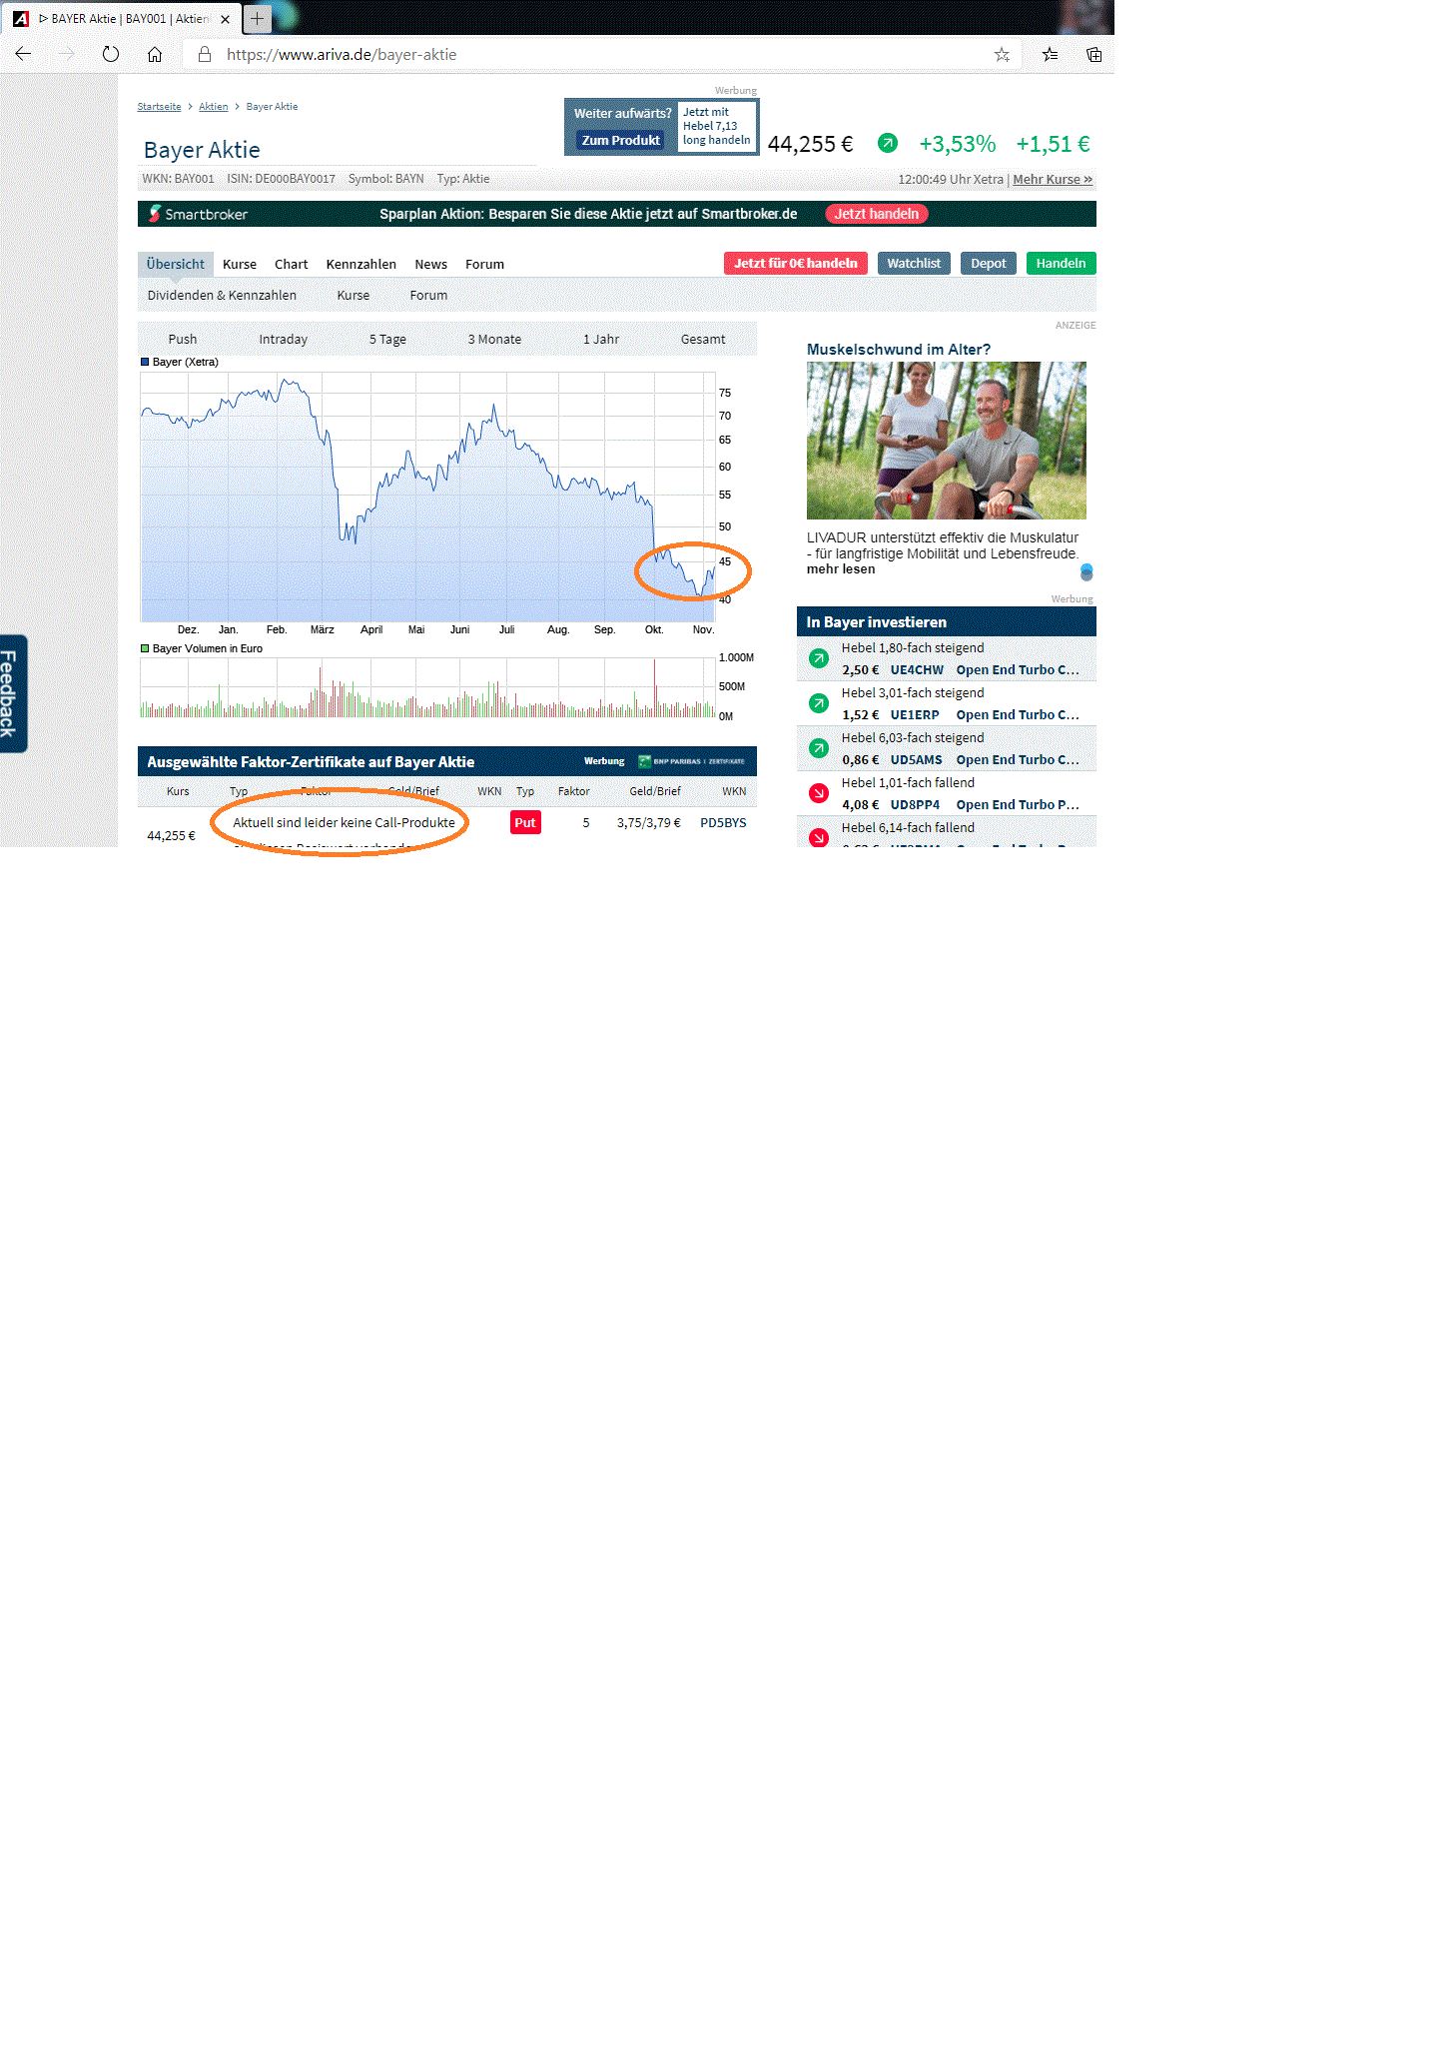The width and height of the screenshot is (1444, 2061).
Task: Click the BNP Paribas Zertifikate logo
Action: (x=691, y=761)
